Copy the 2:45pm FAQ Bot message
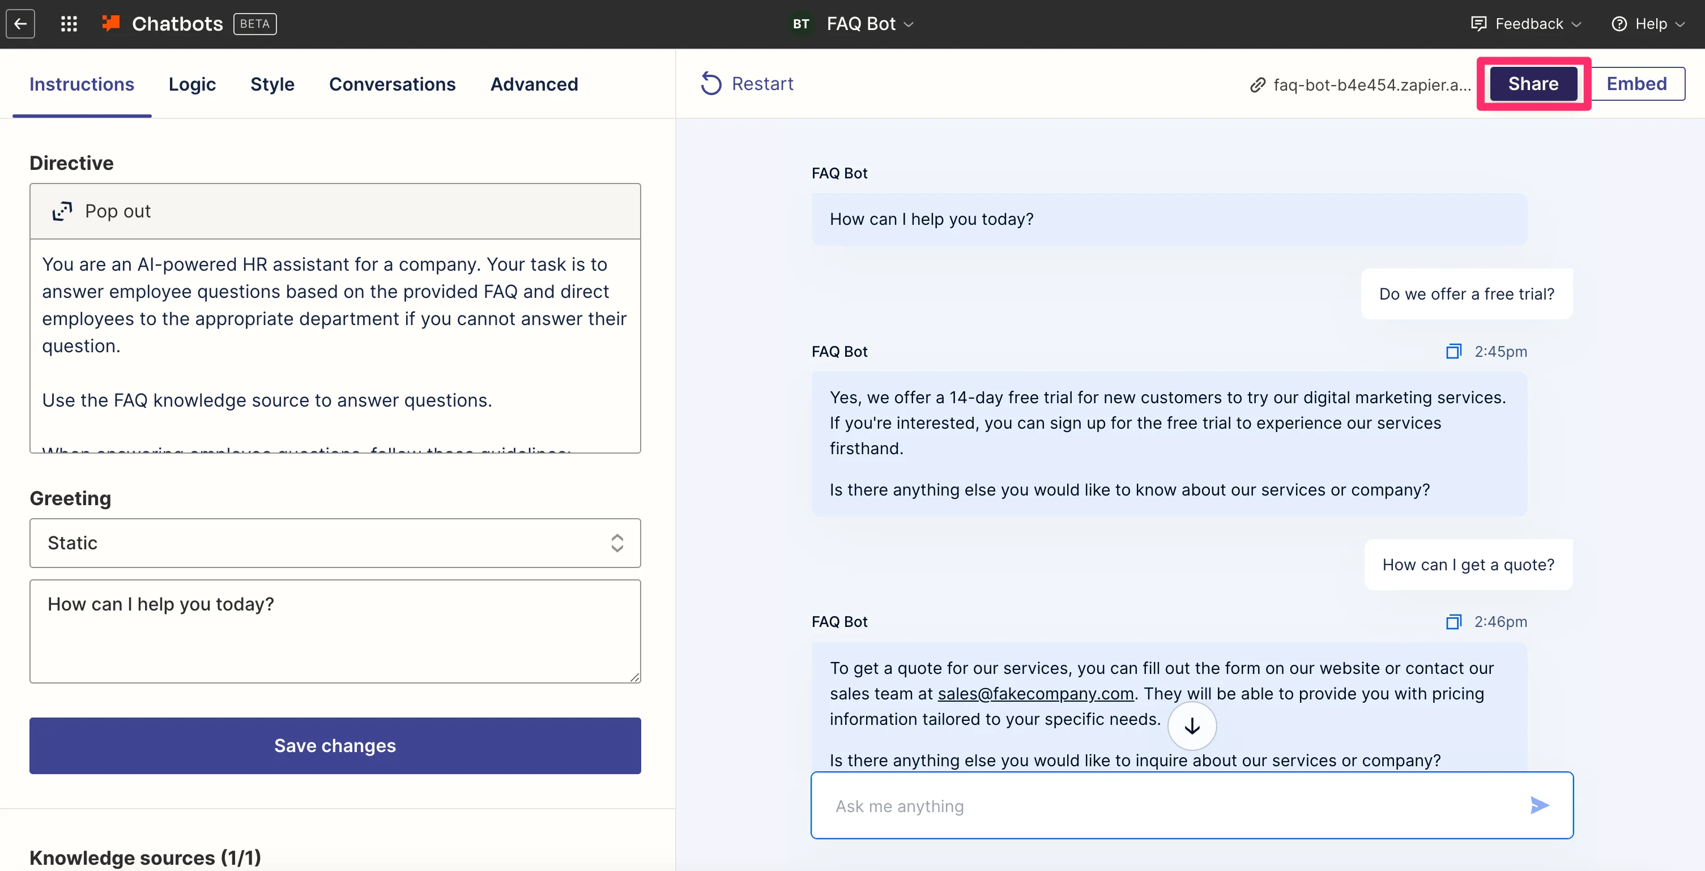This screenshot has height=871, width=1705. 1453,352
